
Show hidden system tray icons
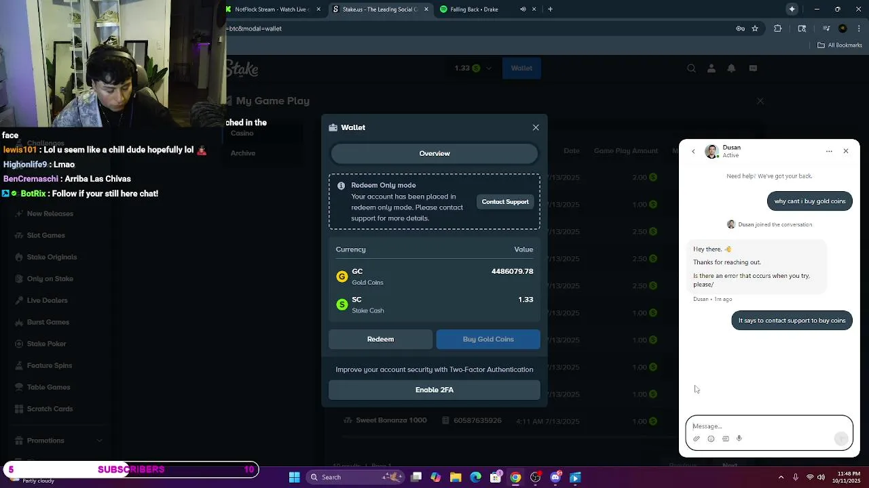[780, 477]
